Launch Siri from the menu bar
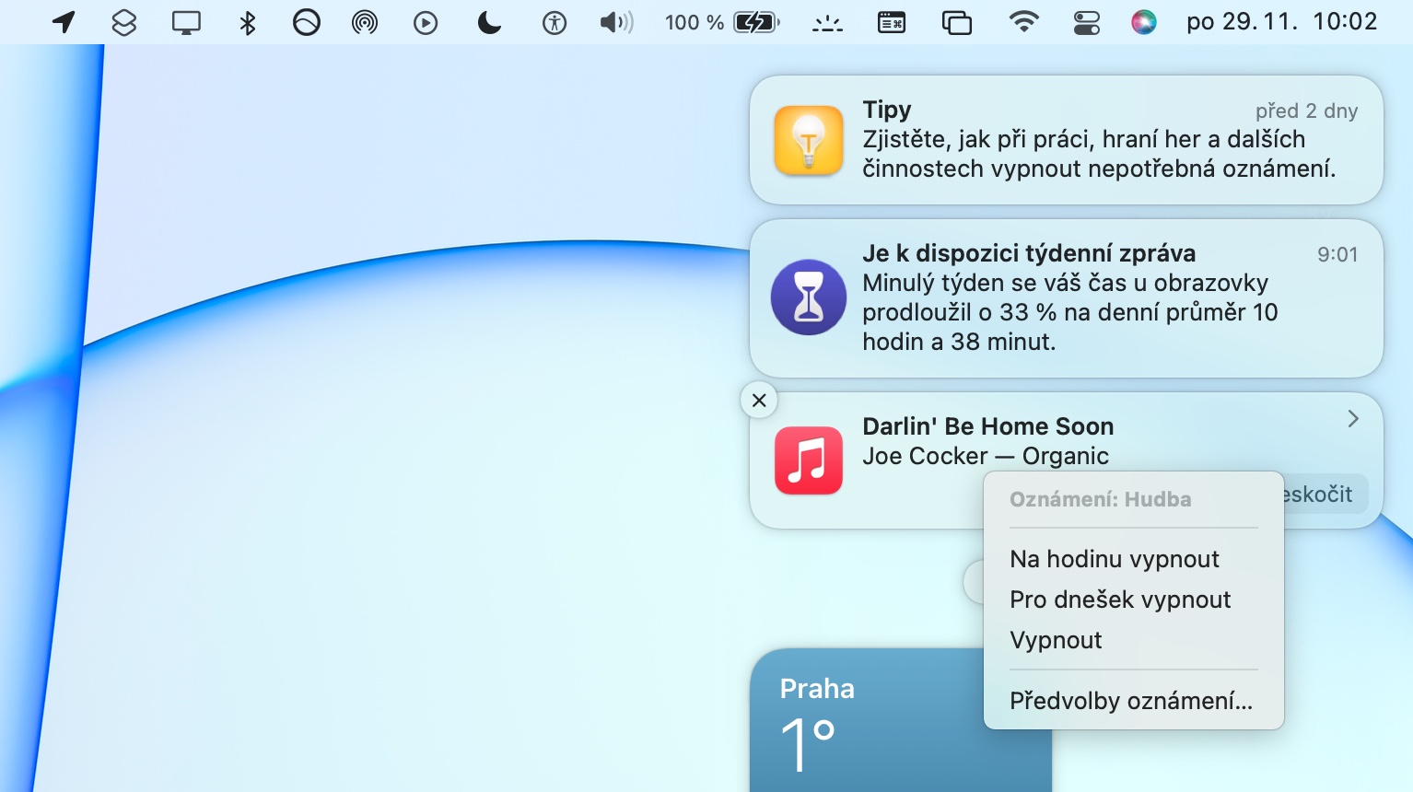Screen dimensions: 1413x792 1143,22
